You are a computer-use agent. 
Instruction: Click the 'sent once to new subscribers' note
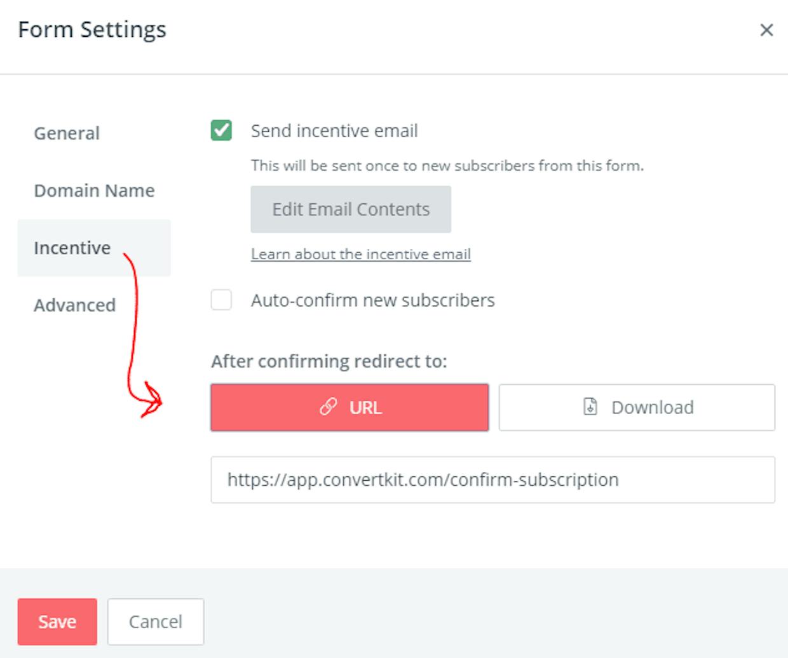point(447,166)
